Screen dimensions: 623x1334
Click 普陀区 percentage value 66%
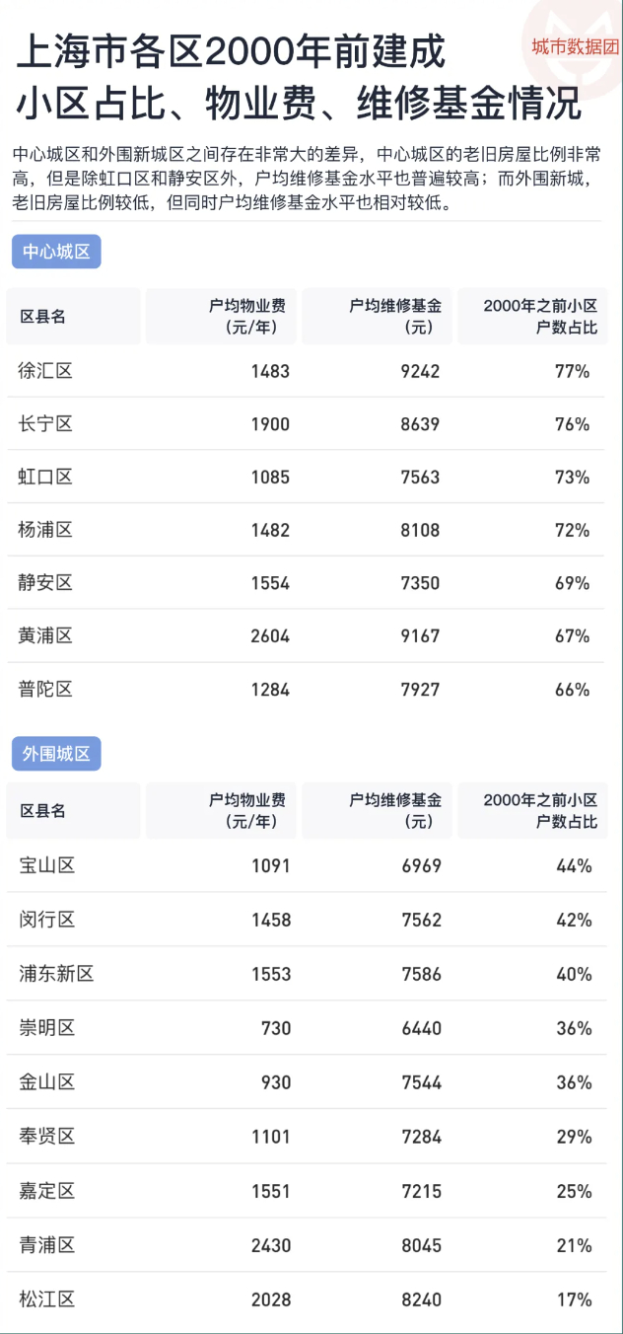coord(572,690)
